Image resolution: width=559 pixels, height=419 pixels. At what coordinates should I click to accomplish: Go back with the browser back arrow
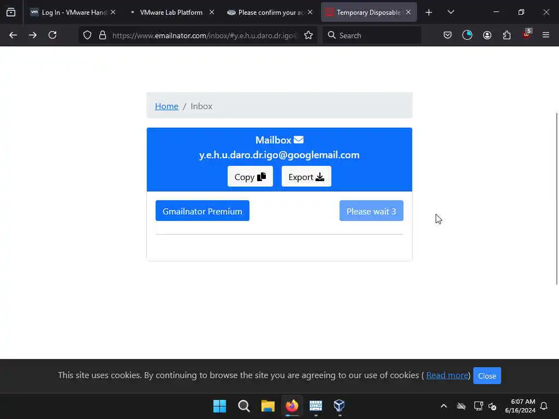pos(13,35)
